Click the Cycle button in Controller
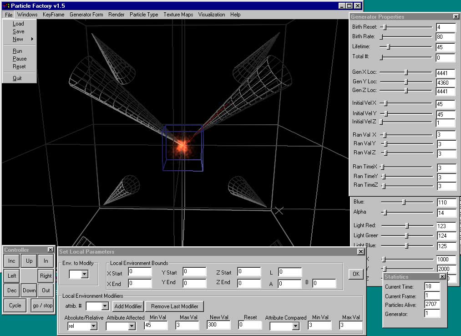 coord(15,305)
